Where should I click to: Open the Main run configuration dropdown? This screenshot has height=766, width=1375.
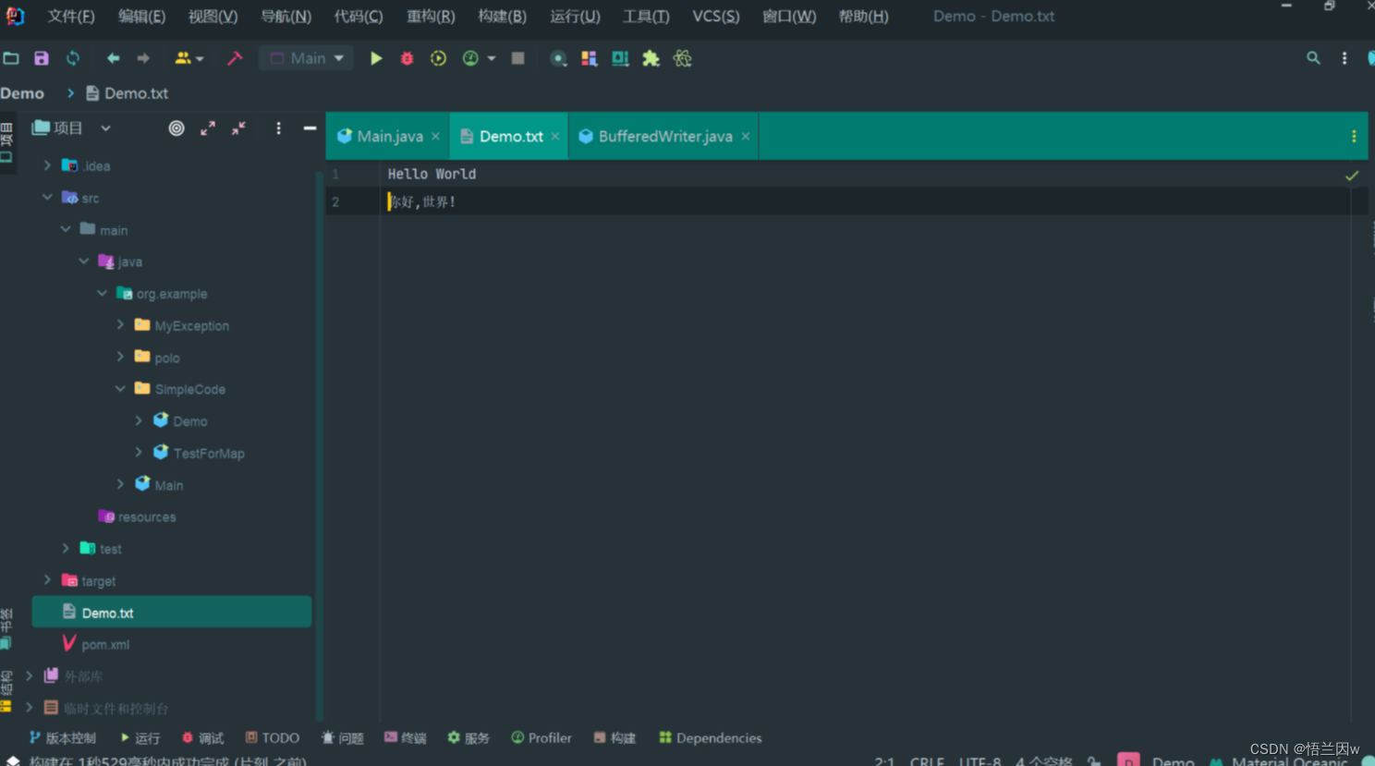click(306, 58)
